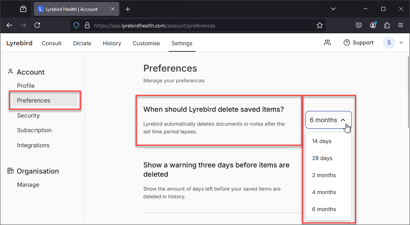This screenshot has height=225, width=410.
Task: Reload the page in browser
Action: [x=37, y=25]
